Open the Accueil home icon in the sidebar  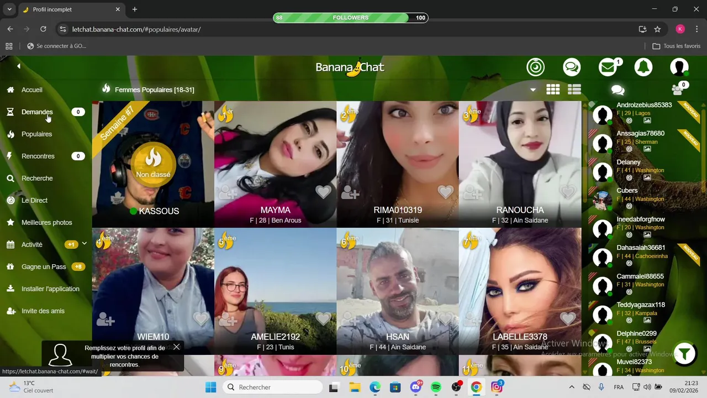(x=10, y=90)
